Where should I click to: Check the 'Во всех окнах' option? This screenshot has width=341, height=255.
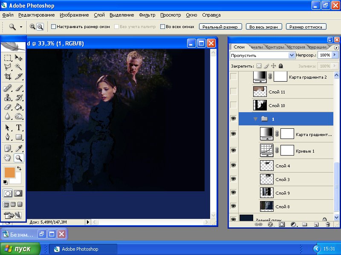162,26
